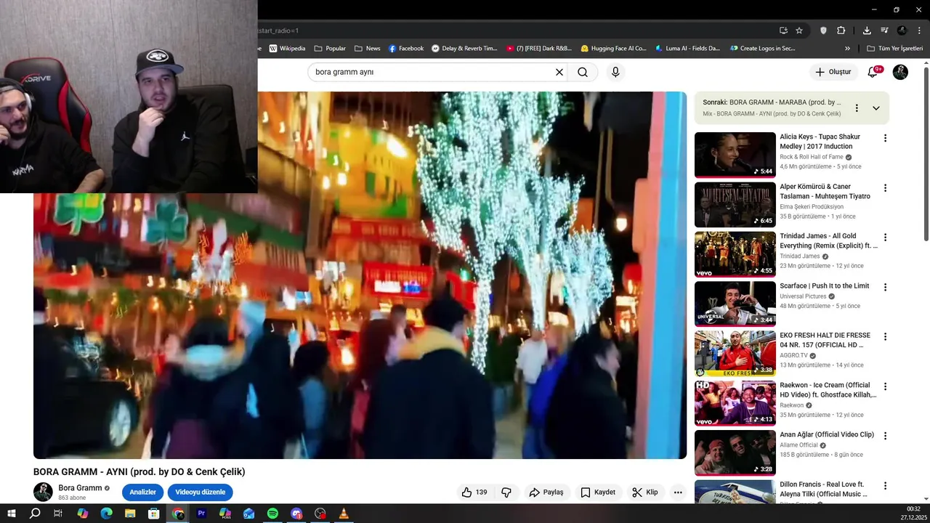The width and height of the screenshot is (930, 523).
Task: Open VLC media player from taskbar
Action: click(344, 514)
